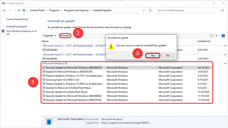Viewport: 228px width, 128px height.
Task: Open the support.microsoft.com/help/5006670 link
Action: [125, 123]
